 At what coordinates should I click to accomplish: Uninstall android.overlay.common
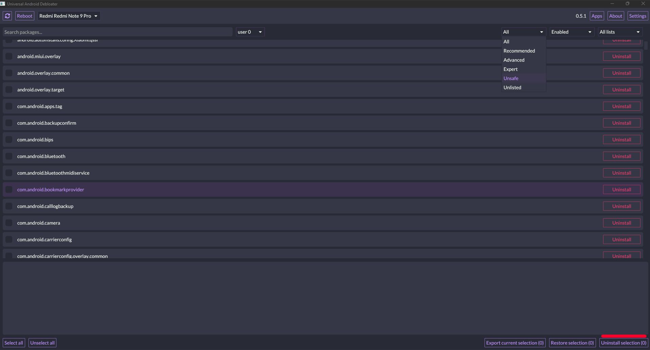coord(622,73)
